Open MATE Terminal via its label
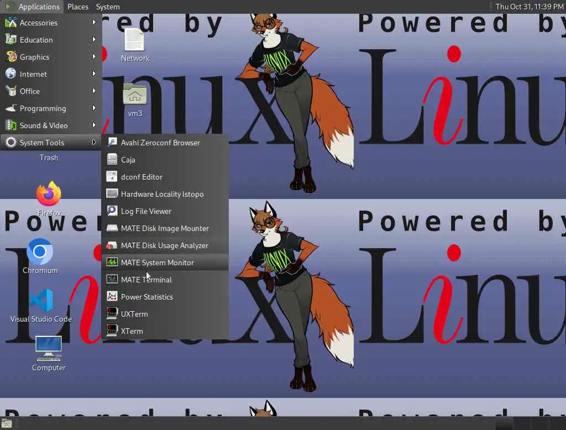The width and height of the screenshot is (566, 430). point(146,280)
